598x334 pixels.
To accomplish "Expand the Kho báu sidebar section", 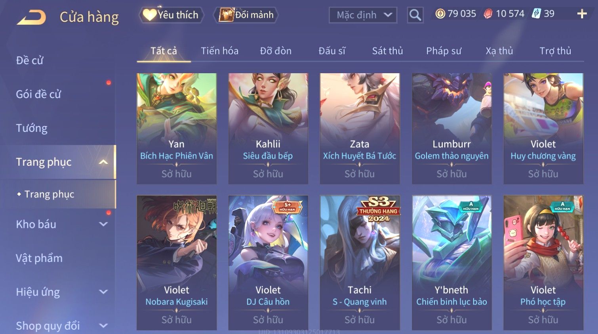I will point(103,224).
